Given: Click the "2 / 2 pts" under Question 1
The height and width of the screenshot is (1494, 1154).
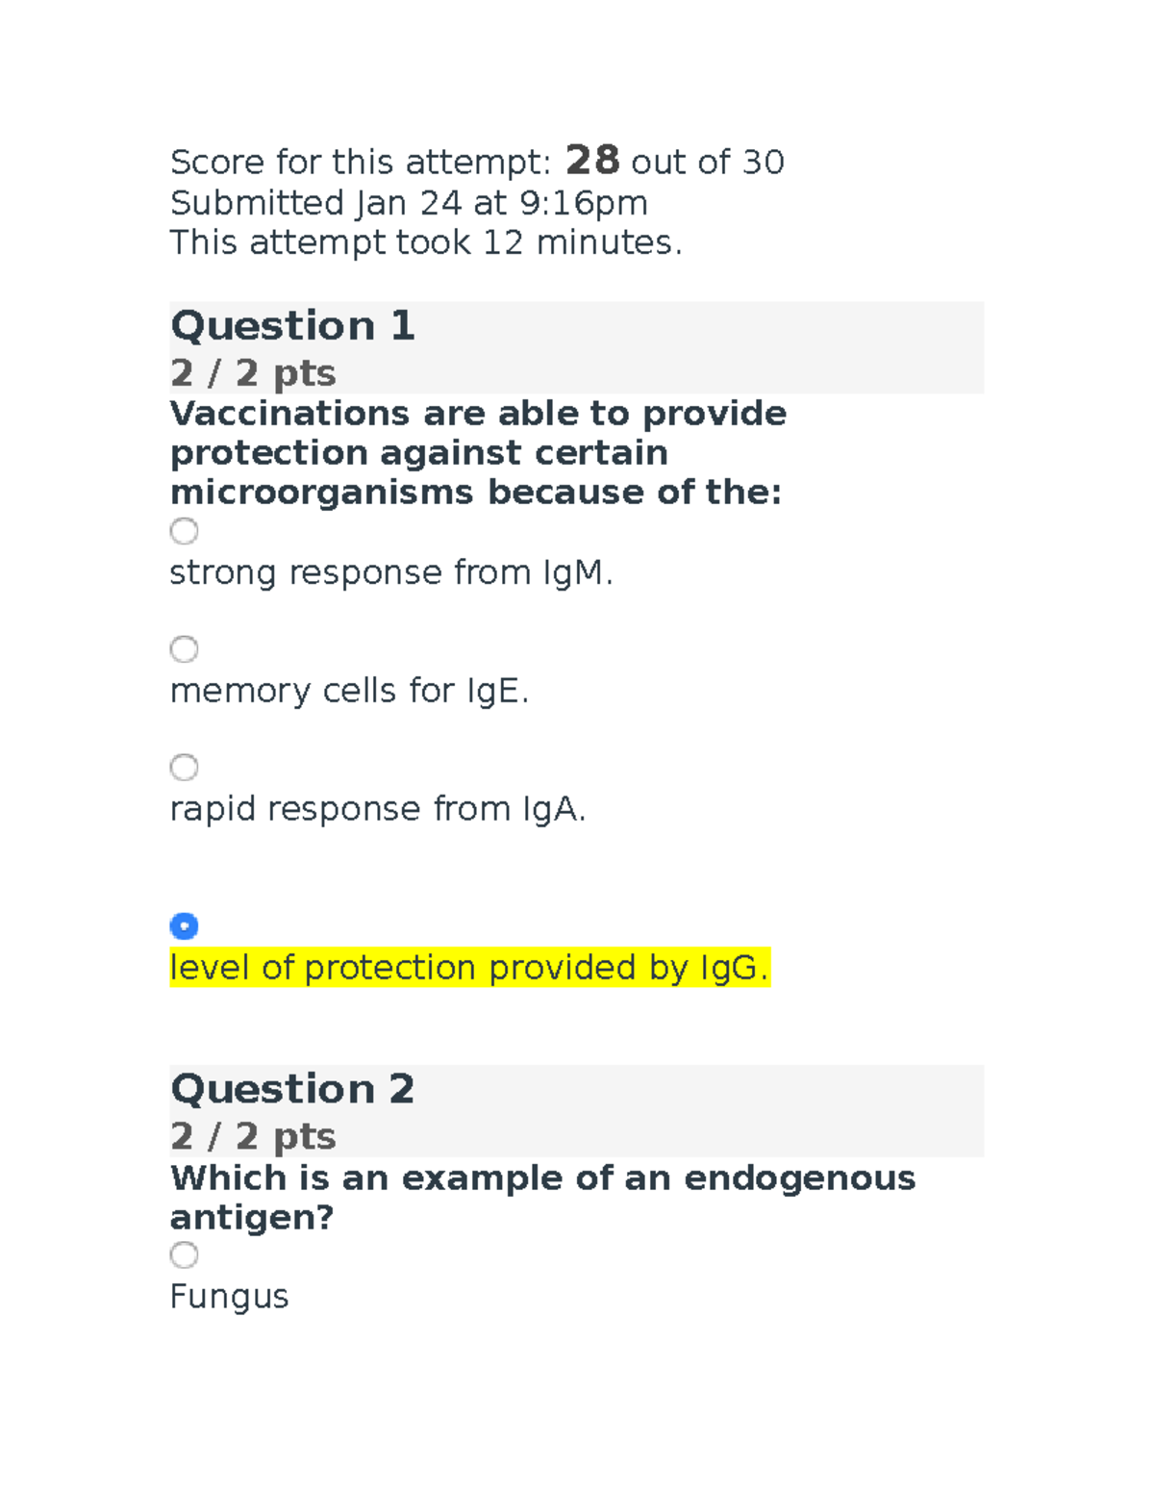Looking at the screenshot, I should (253, 373).
